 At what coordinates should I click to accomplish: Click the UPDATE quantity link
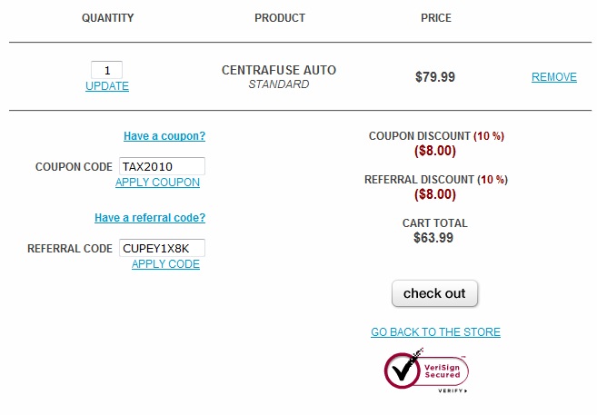[x=107, y=86]
